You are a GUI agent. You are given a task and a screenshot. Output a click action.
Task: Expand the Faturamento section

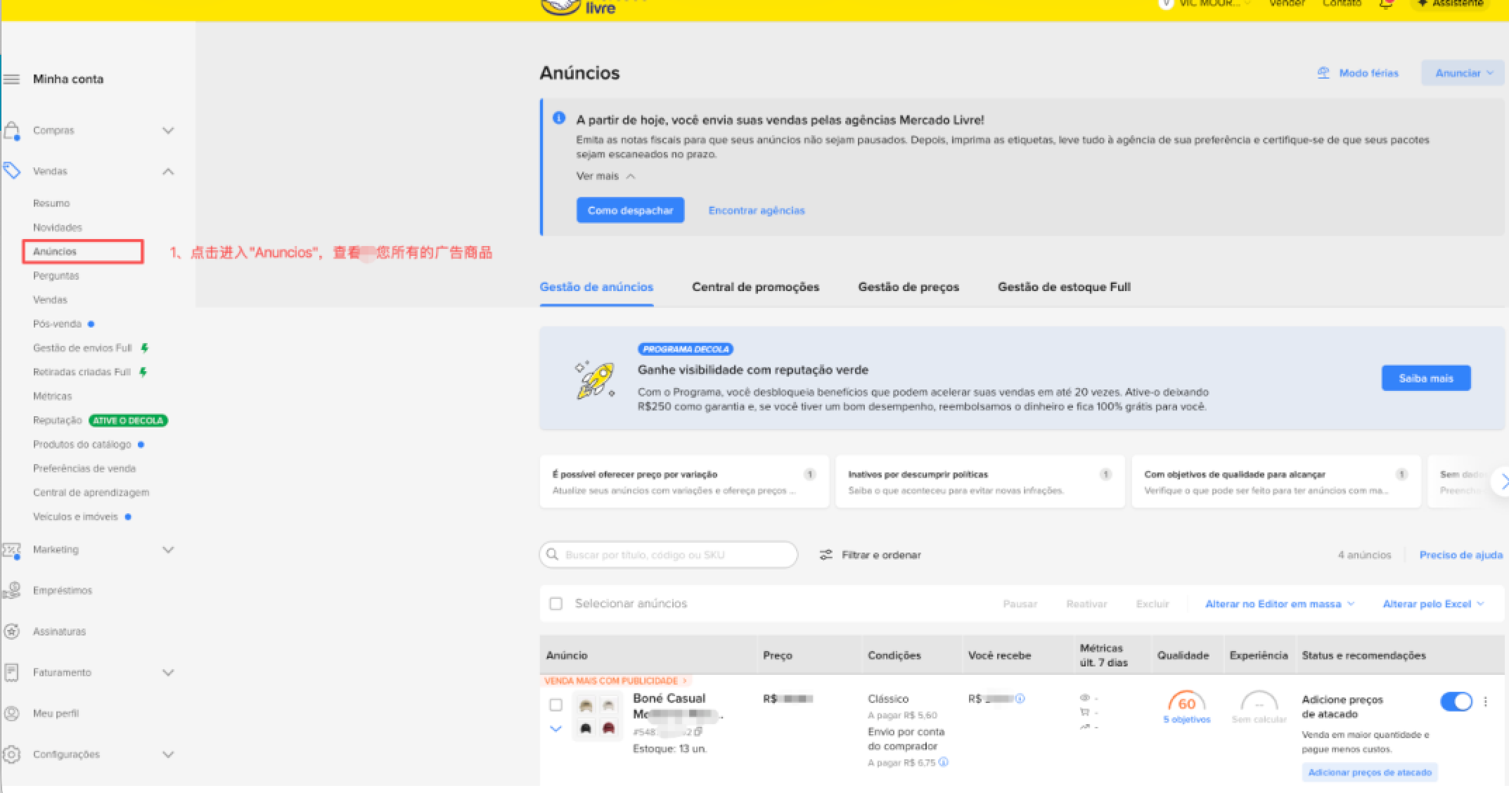[168, 673]
